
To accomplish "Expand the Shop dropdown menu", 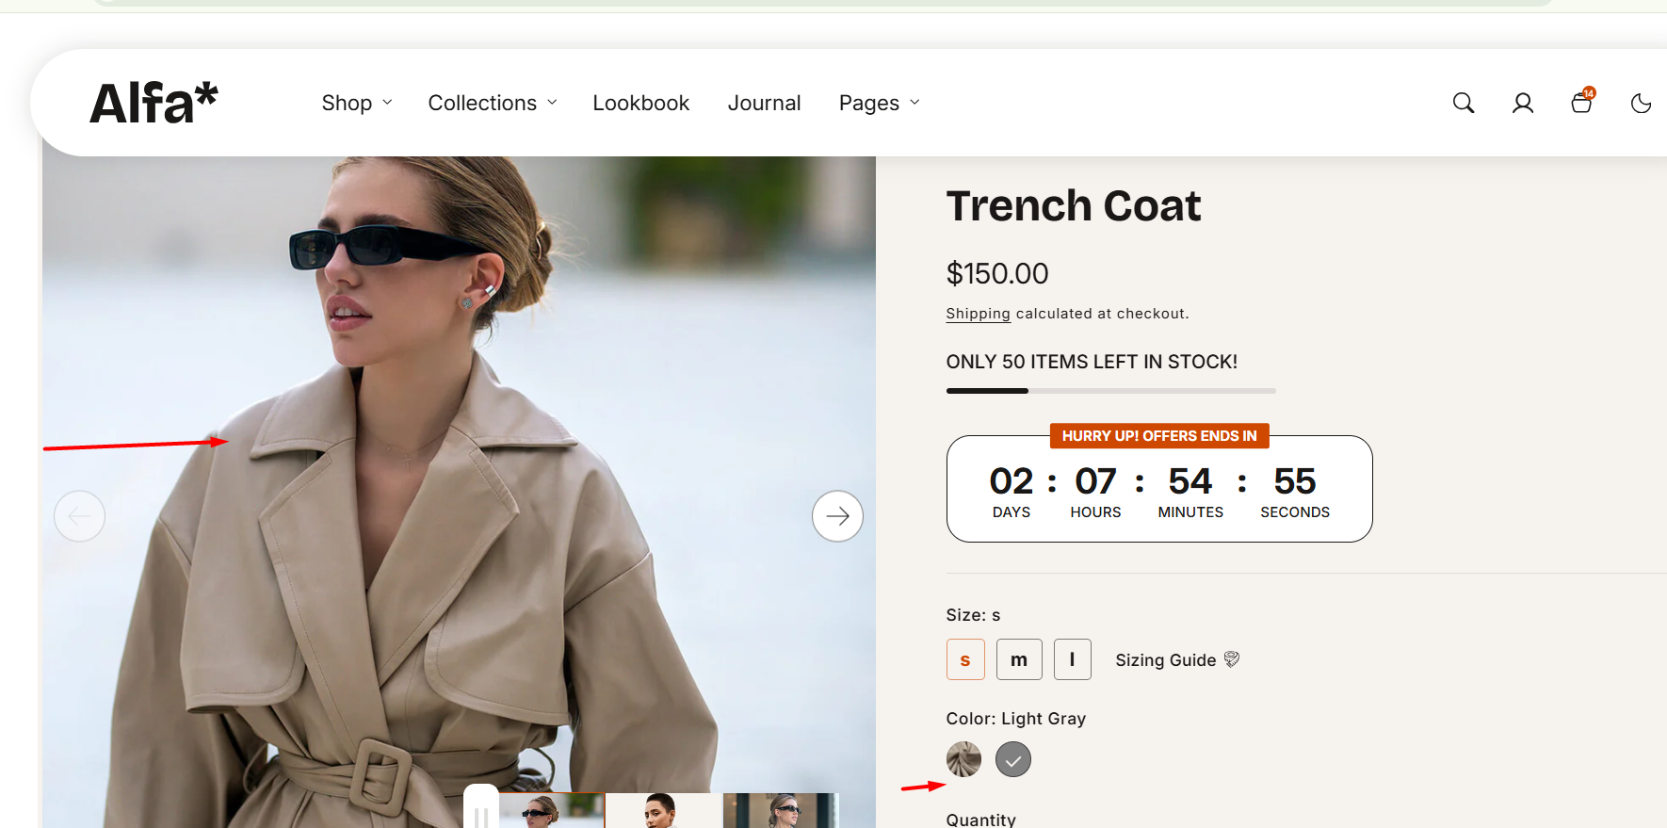I will [357, 103].
